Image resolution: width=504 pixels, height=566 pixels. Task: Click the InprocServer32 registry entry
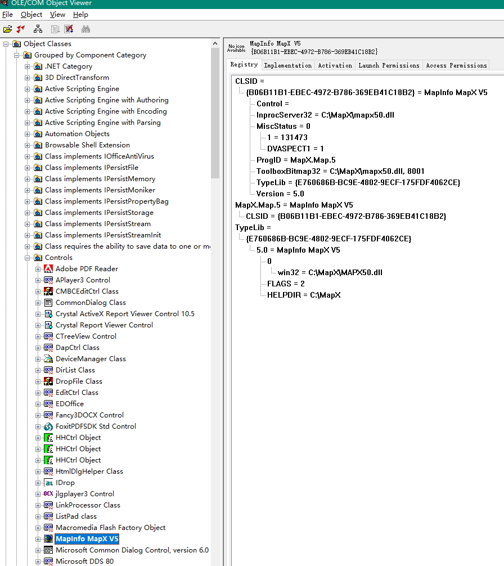click(325, 115)
